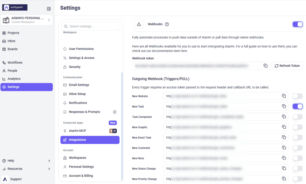306x184 pixels.
Task: Click the New badge beside Connected Apps
Action: 113,123
